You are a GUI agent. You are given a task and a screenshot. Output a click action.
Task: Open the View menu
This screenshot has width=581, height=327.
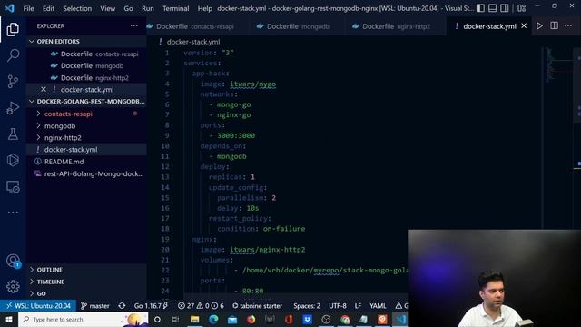click(x=107, y=8)
